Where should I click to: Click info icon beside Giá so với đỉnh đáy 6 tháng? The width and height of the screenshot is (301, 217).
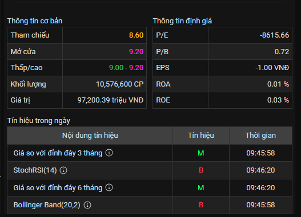pos(109,187)
